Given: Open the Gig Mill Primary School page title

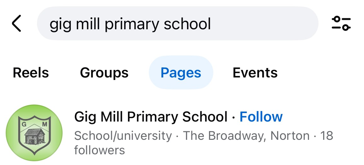Looking at the screenshot, I should click(x=151, y=117).
